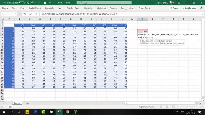Select column N header

[x=143, y=19]
